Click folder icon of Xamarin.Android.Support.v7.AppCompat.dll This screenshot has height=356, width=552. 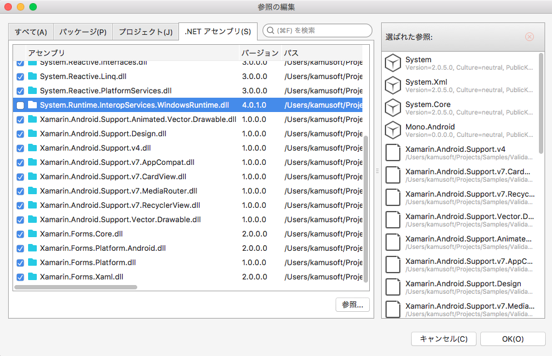[32, 162]
